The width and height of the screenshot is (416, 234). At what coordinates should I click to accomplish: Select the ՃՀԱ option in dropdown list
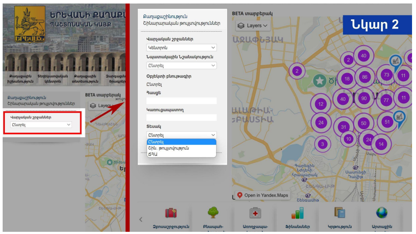pyautogui.click(x=153, y=154)
